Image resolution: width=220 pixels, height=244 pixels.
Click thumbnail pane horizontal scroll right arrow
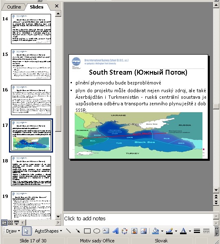(x=58, y=223)
